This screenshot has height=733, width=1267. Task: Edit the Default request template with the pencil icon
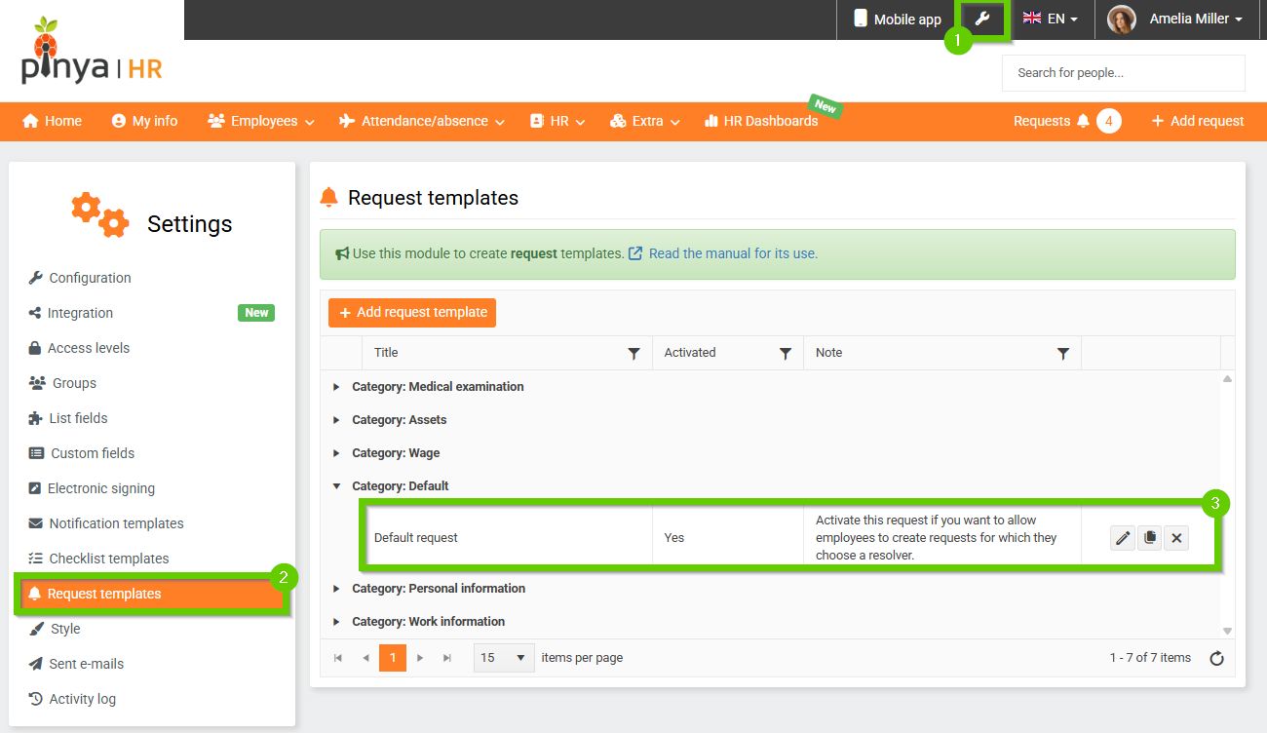pyautogui.click(x=1123, y=537)
